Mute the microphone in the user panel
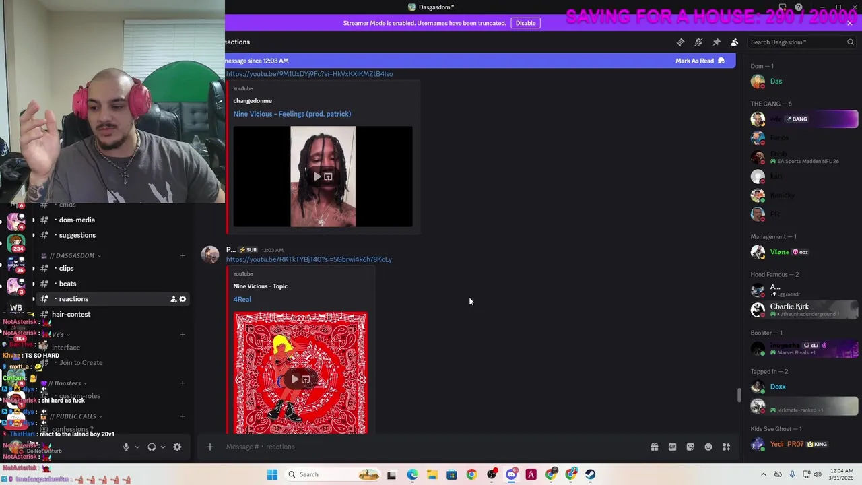Viewport: 862px width, 485px height. click(125, 447)
